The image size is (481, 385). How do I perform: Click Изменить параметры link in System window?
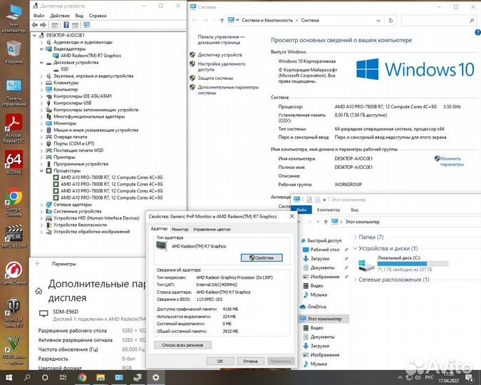(452, 162)
